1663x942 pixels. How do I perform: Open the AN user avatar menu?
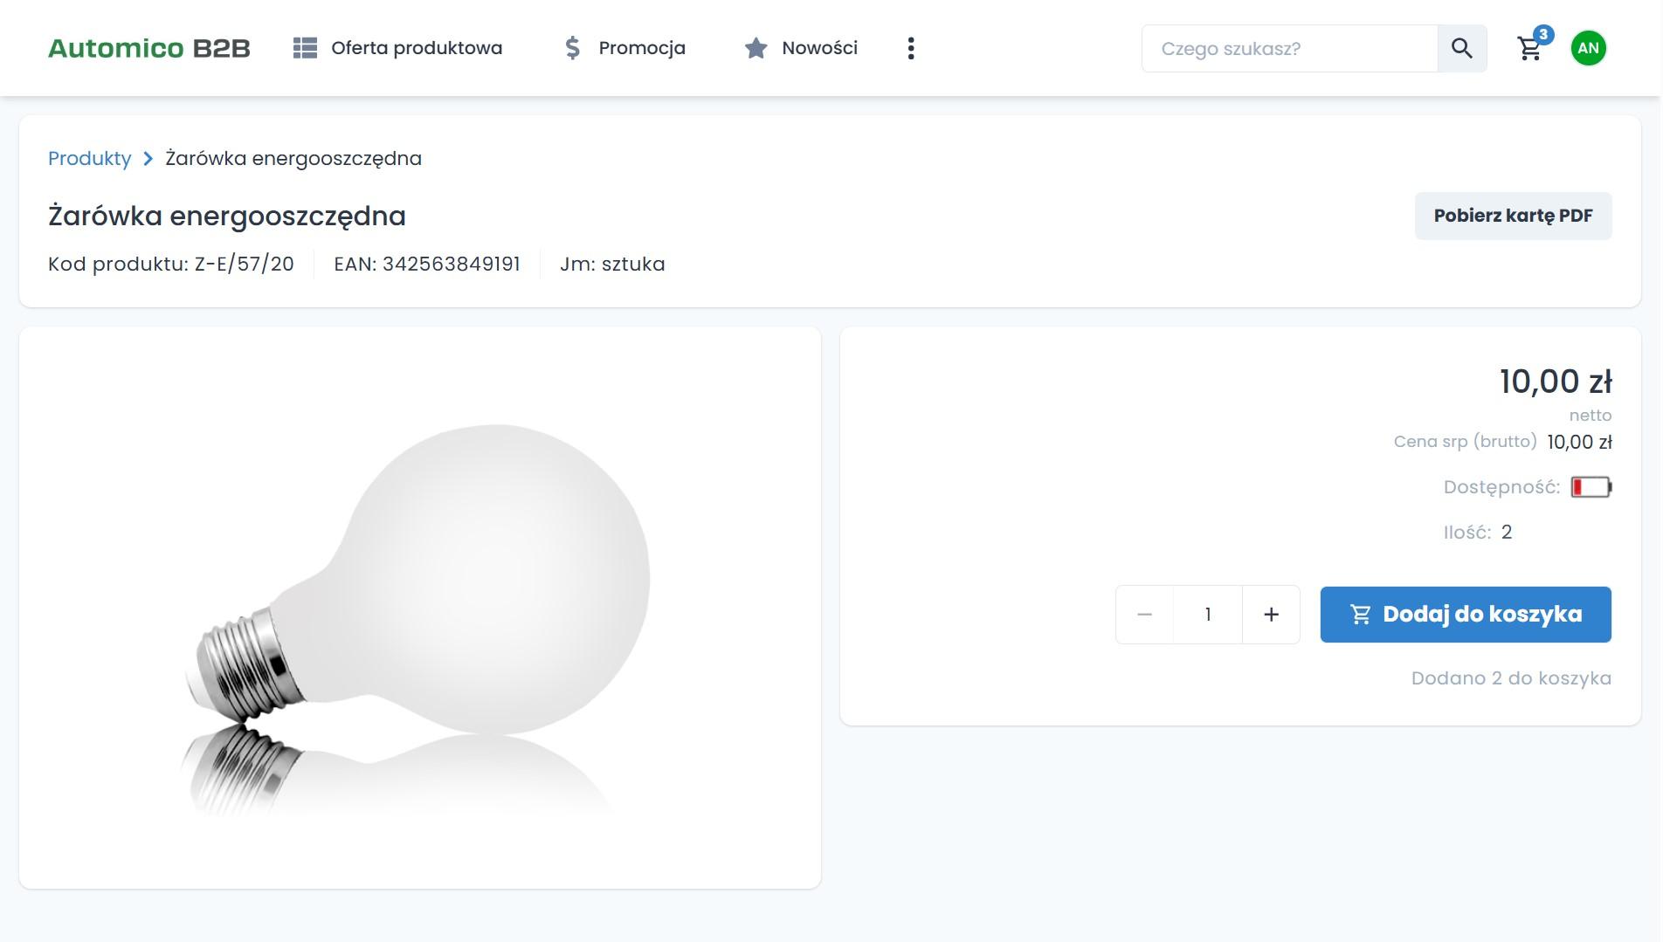[x=1588, y=48]
